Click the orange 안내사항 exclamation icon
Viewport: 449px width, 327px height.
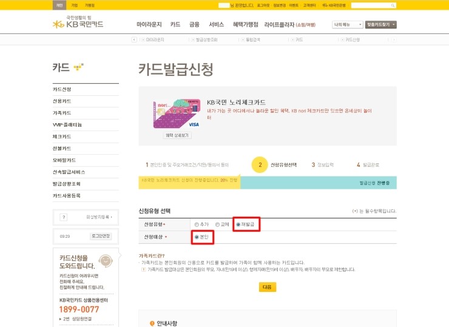tap(152, 323)
